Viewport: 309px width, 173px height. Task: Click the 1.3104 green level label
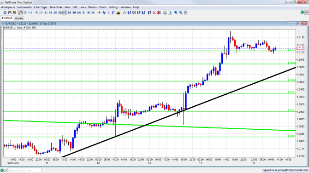tap(291, 50)
